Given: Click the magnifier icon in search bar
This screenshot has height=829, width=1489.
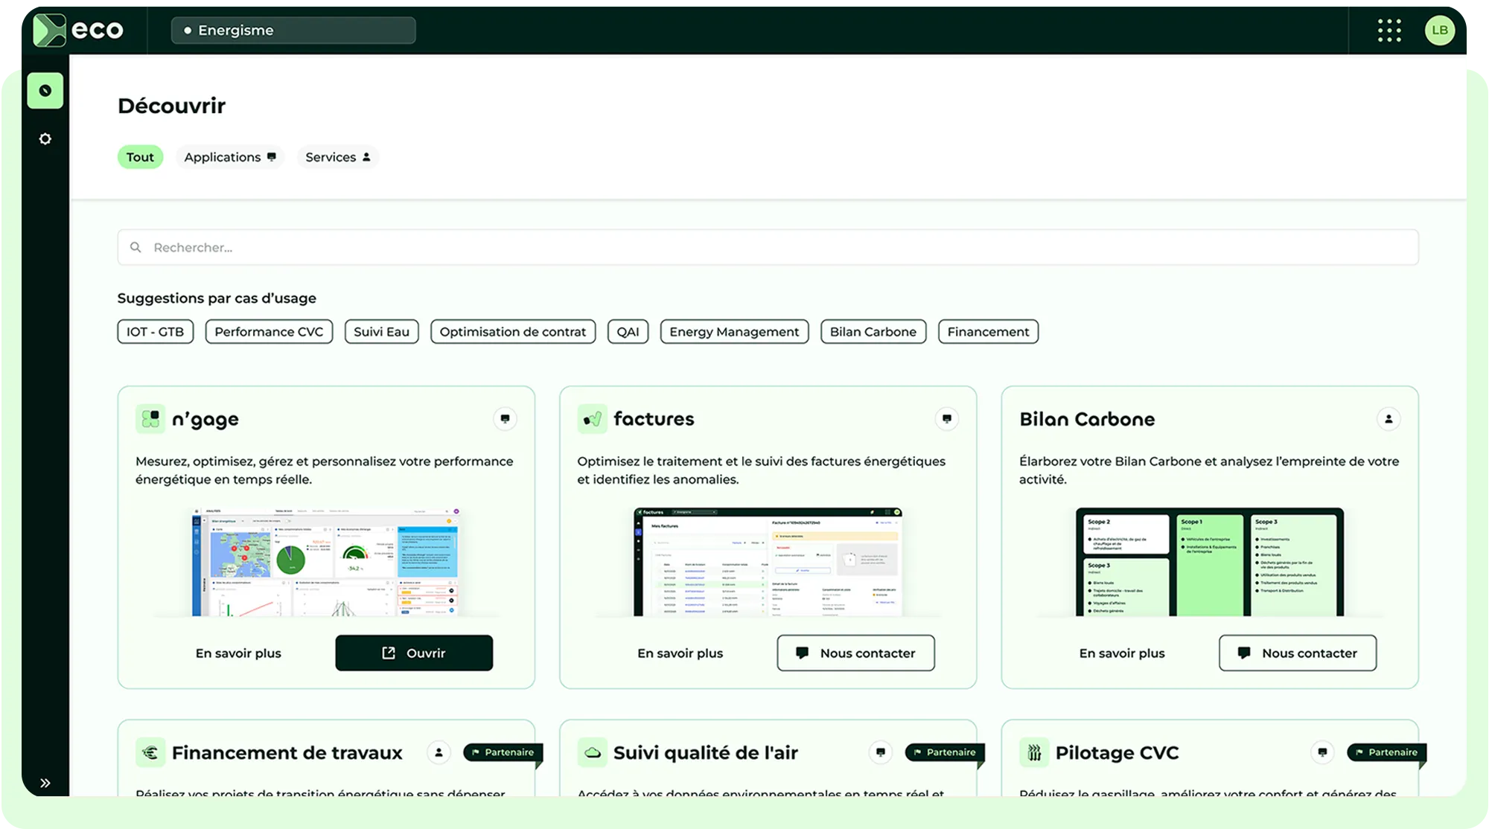Looking at the screenshot, I should [135, 247].
